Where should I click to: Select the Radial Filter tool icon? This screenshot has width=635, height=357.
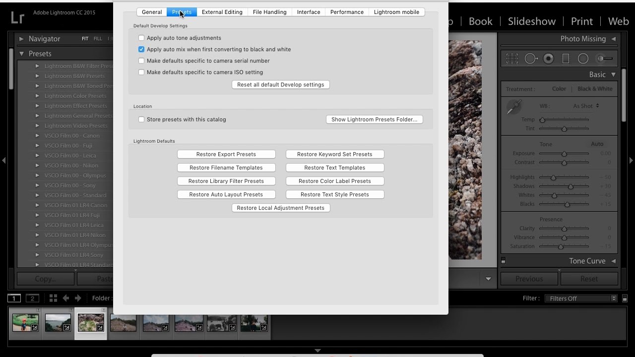point(583,59)
